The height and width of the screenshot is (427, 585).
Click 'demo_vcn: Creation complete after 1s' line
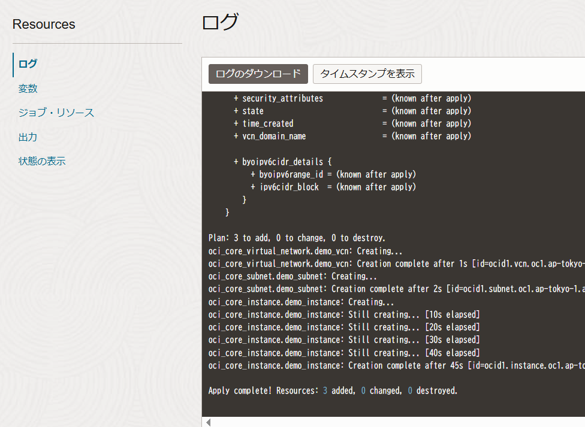tap(397, 264)
